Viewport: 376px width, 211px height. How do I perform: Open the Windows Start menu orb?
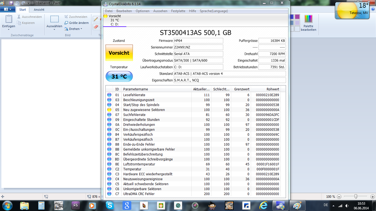(x=7, y=205)
